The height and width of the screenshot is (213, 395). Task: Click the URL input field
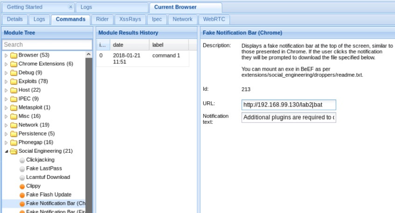(x=289, y=105)
